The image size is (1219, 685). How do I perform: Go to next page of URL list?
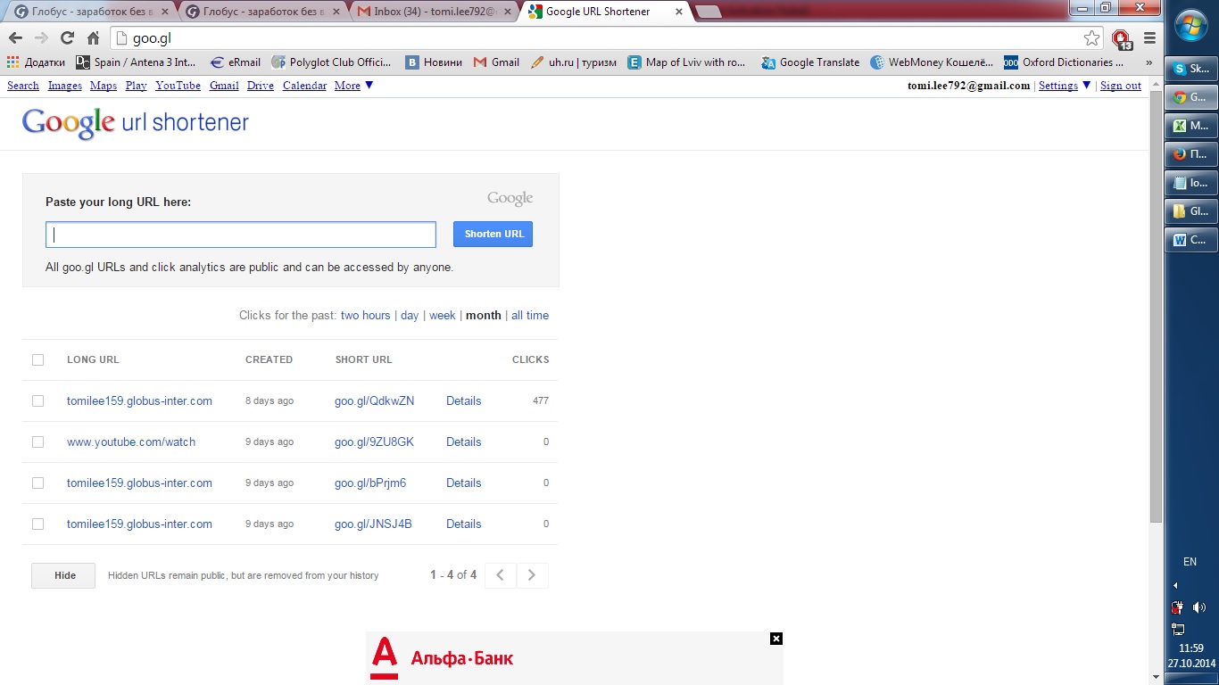coord(532,575)
